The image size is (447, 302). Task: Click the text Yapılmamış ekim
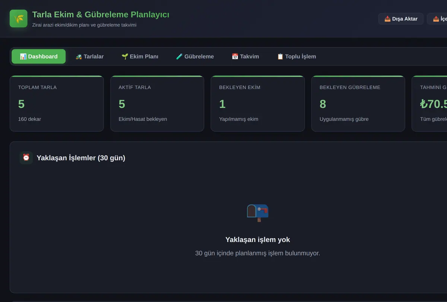pyautogui.click(x=238, y=119)
